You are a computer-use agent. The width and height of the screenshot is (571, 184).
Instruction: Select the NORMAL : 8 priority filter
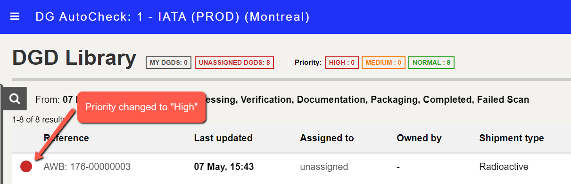coord(431,62)
